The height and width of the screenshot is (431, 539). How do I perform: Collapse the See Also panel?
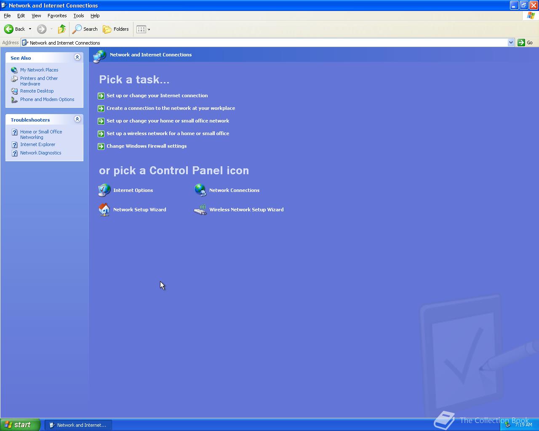click(77, 57)
